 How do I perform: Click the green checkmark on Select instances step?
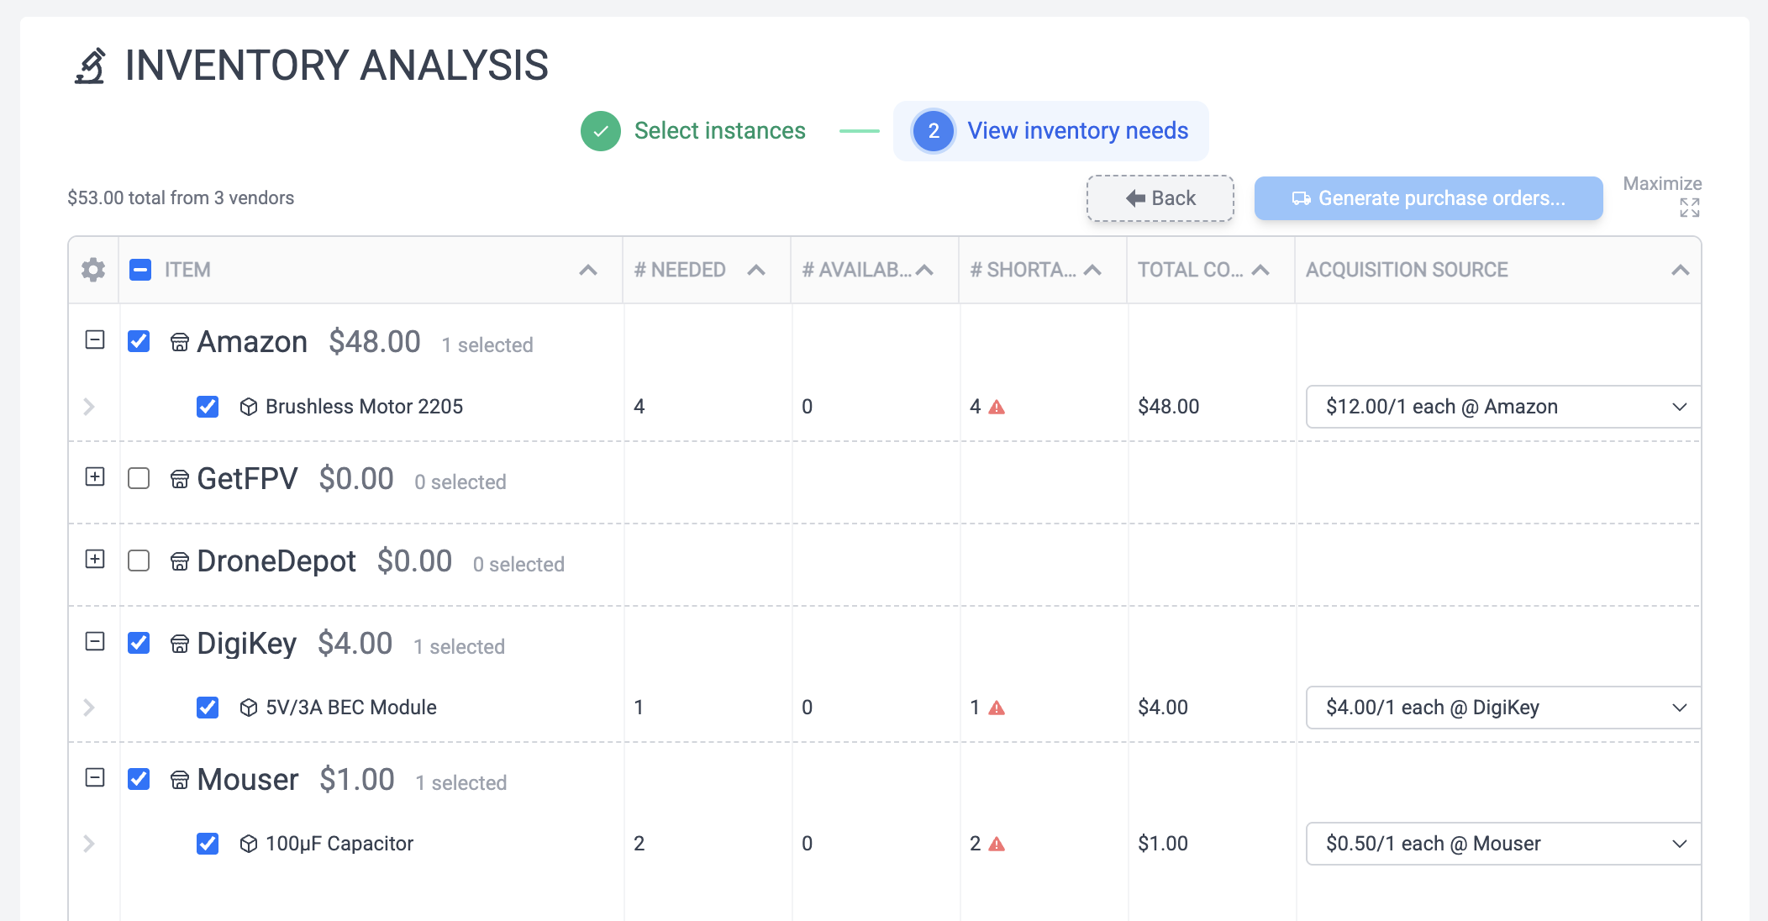598,130
